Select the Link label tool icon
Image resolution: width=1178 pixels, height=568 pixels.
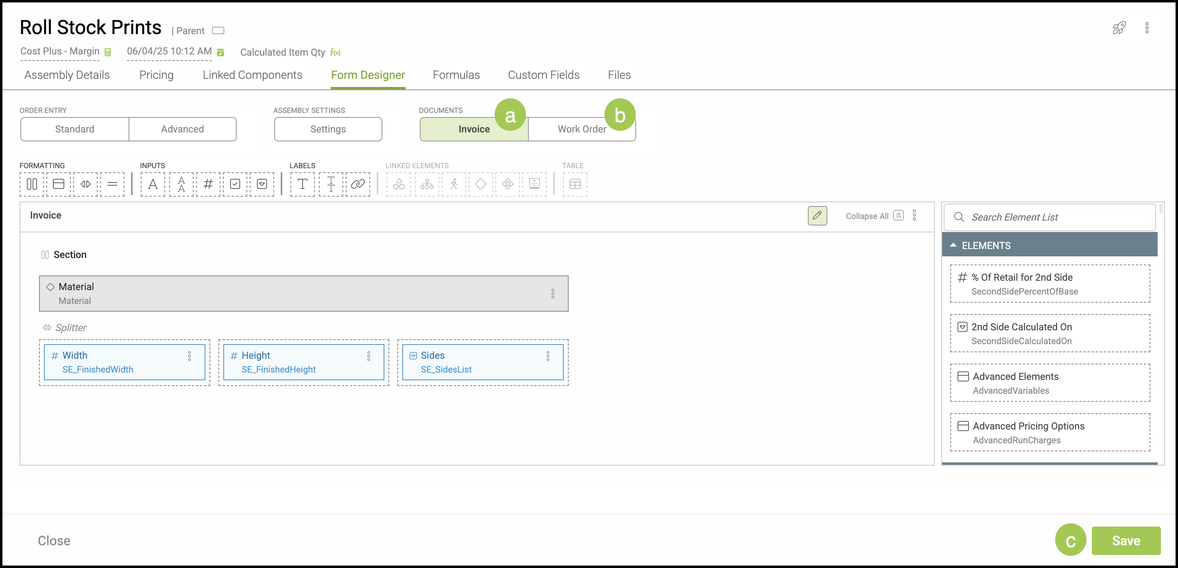(x=358, y=184)
